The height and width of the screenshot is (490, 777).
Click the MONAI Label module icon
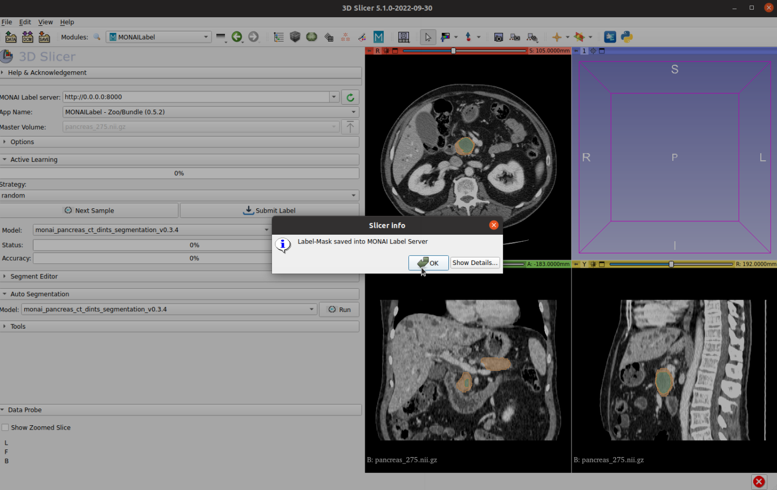[x=379, y=37]
